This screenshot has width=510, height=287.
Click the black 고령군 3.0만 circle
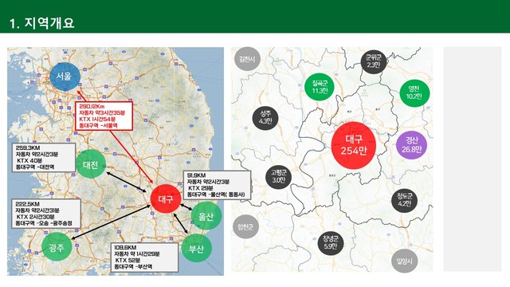click(x=278, y=176)
